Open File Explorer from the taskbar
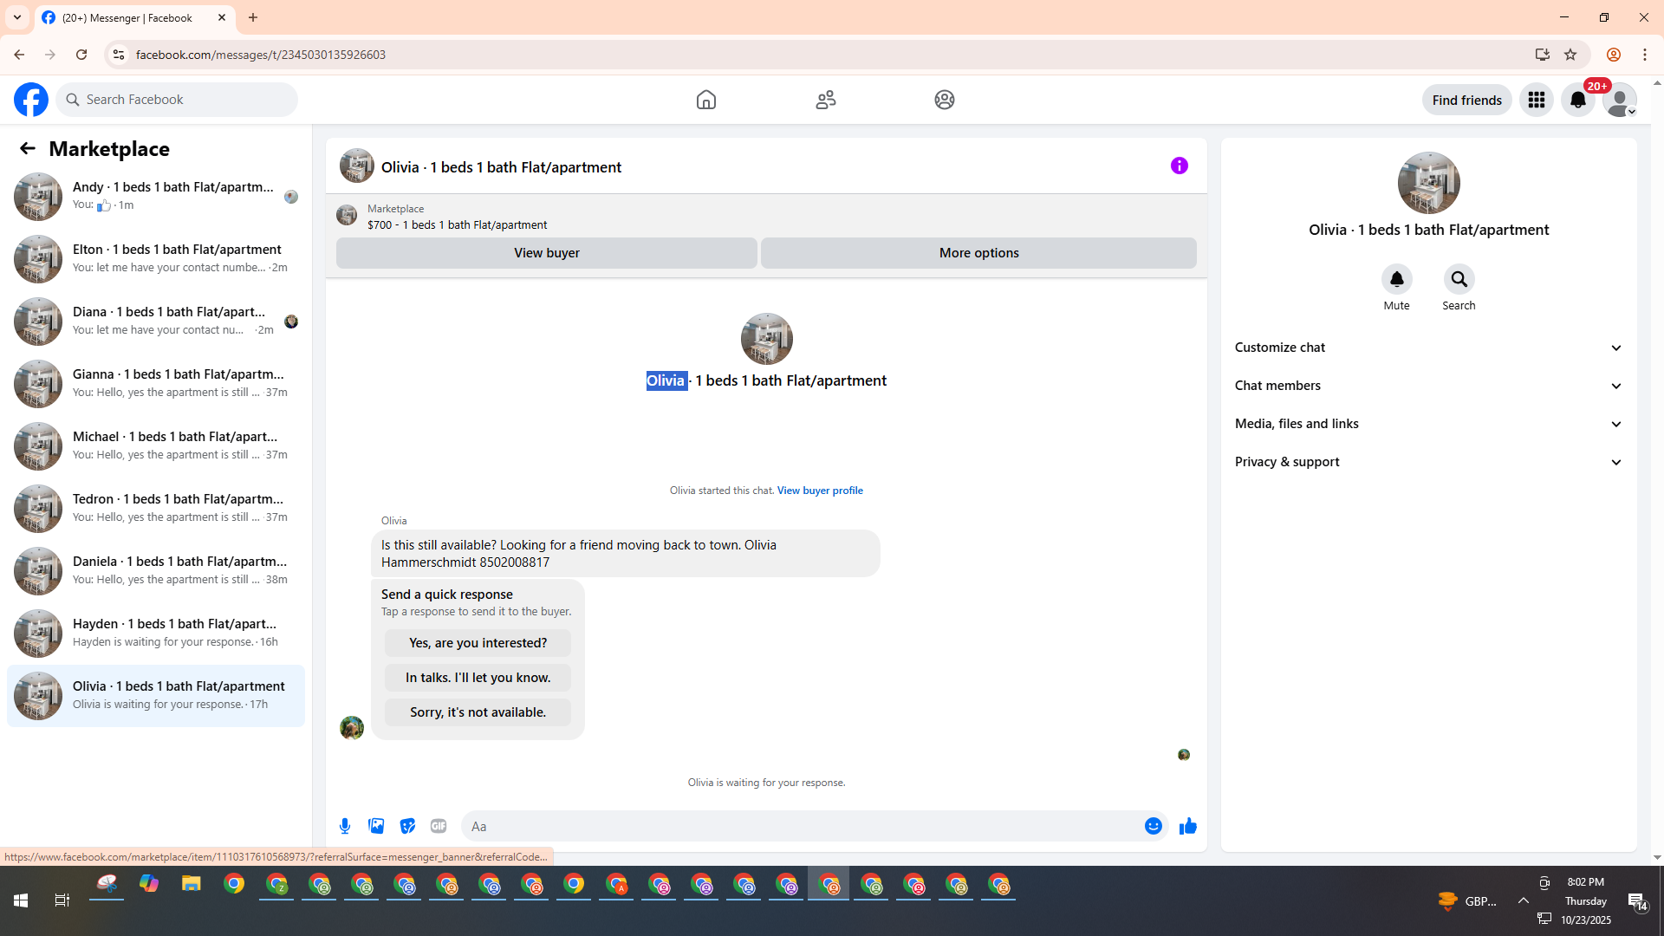 click(x=191, y=884)
